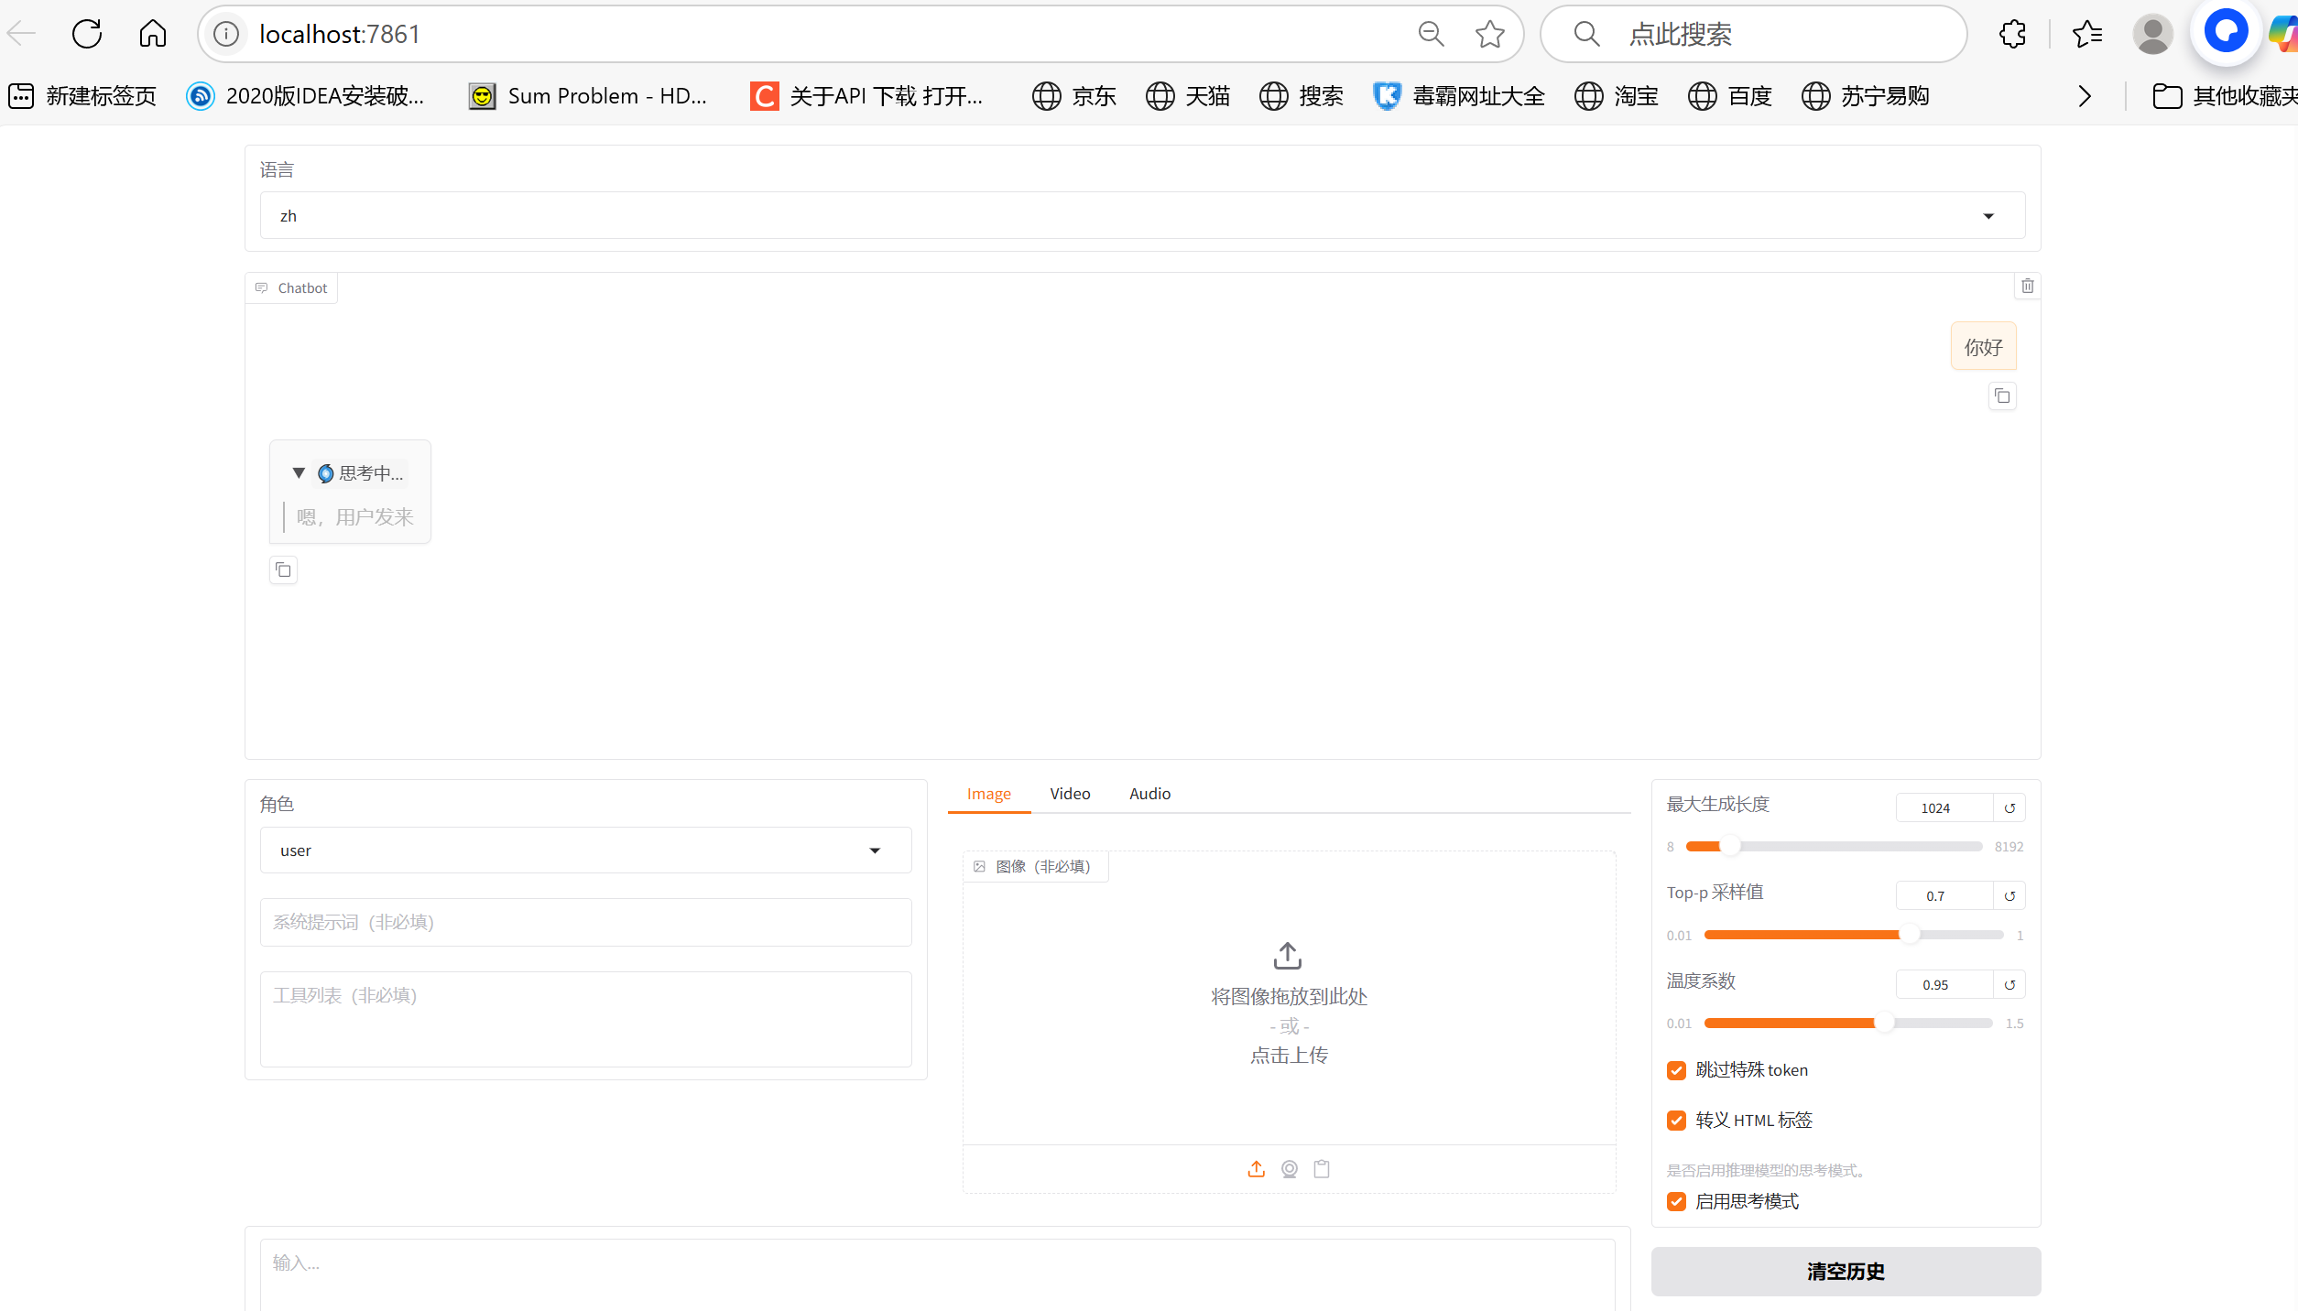
Task: Collapse the 思考中 thinking section
Action: click(x=299, y=473)
